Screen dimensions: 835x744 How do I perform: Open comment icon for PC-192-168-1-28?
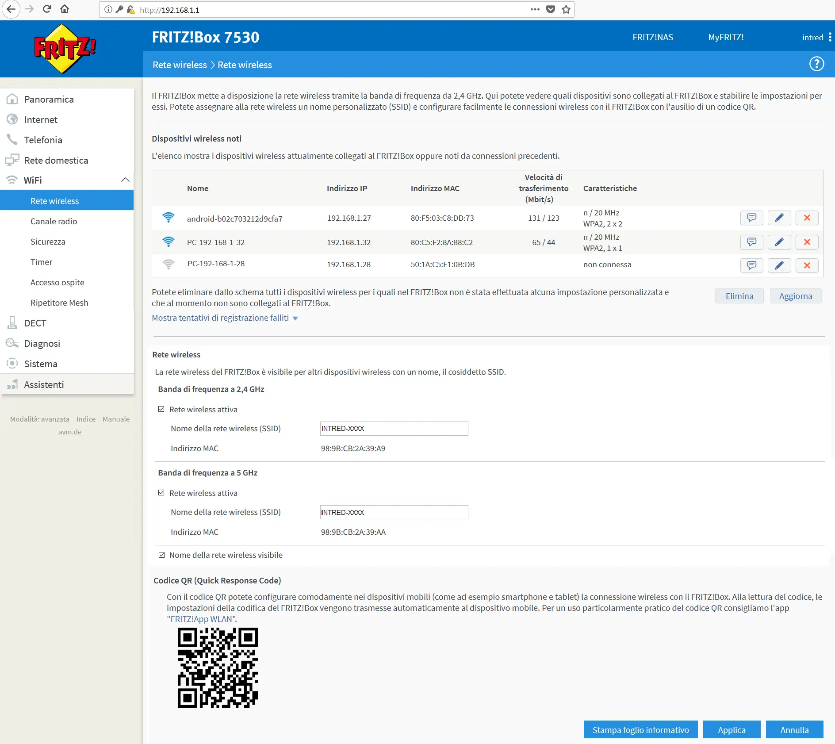[x=751, y=265]
